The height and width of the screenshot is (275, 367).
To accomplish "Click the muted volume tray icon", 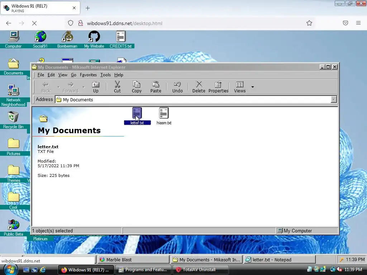I will [x=339, y=270].
